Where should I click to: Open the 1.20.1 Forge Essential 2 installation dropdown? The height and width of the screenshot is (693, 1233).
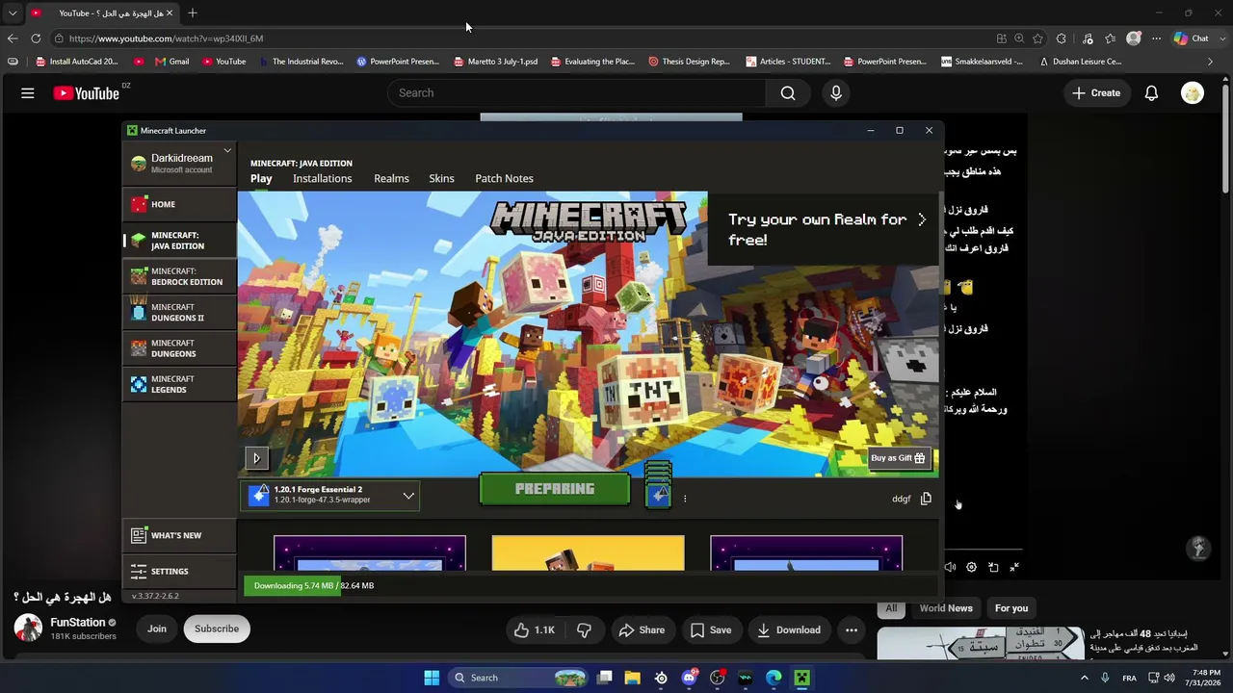pos(330,495)
